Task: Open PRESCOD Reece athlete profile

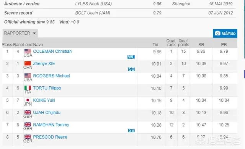Action: point(50,137)
